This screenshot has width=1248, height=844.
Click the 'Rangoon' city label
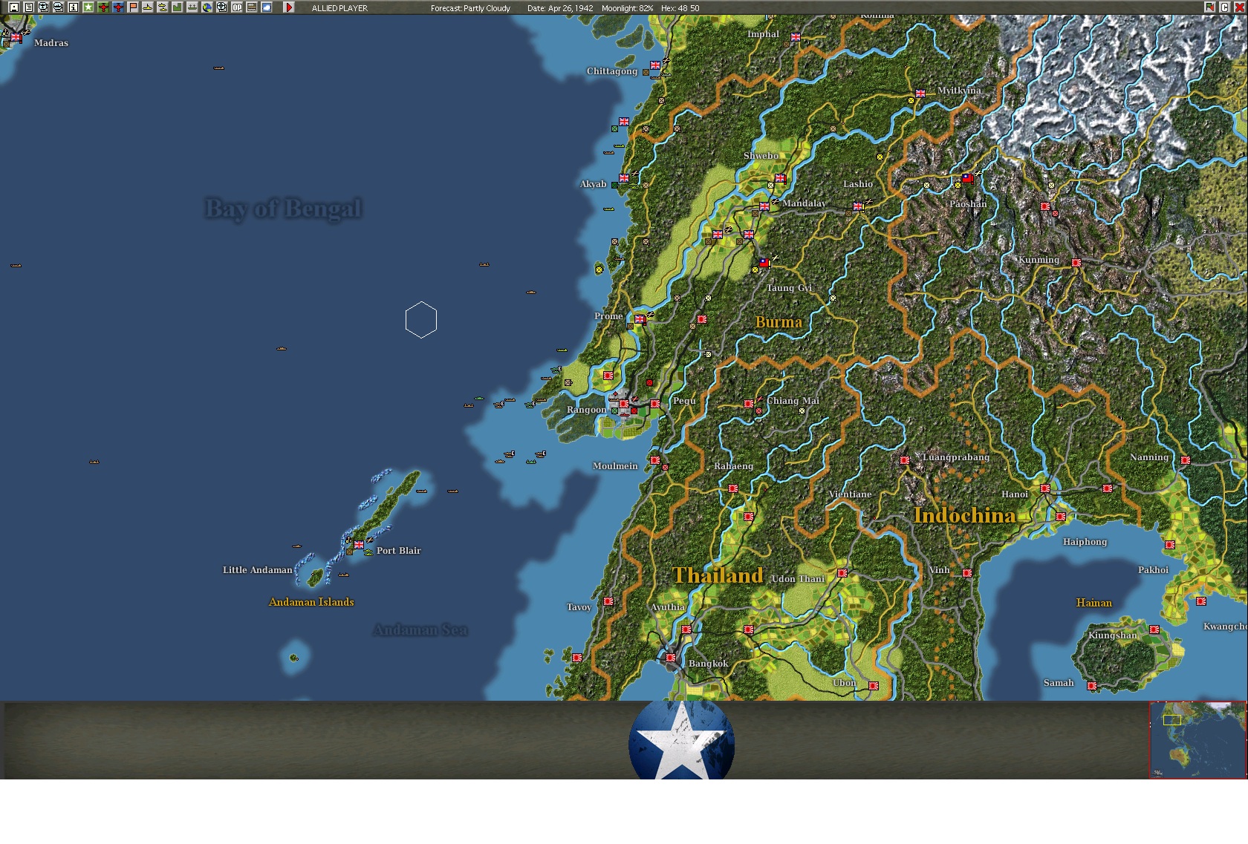[x=587, y=410]
